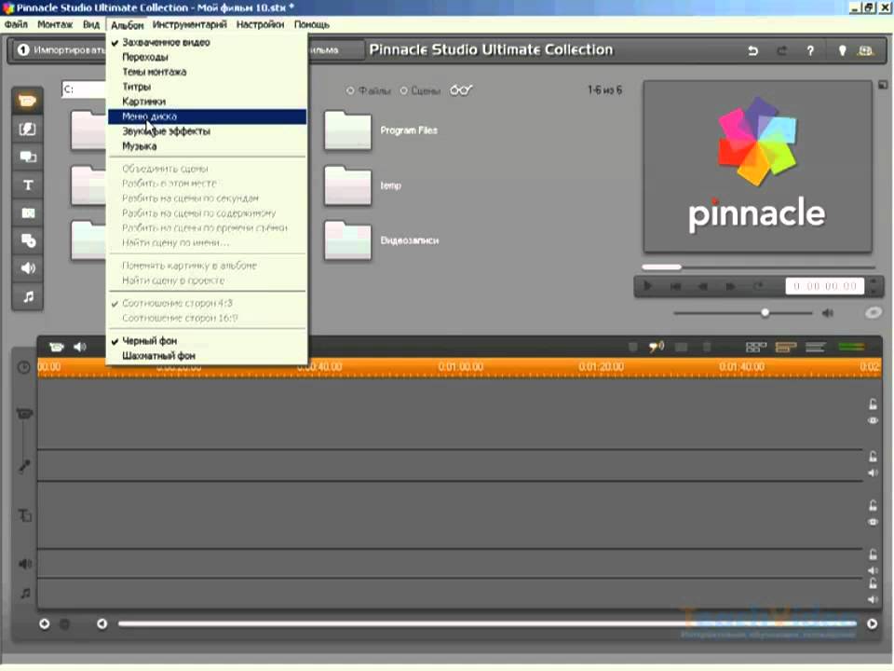This screenshot has height=671, width=894.
Task: Toggle title track visibility eye icon
Action: (873, 522)
